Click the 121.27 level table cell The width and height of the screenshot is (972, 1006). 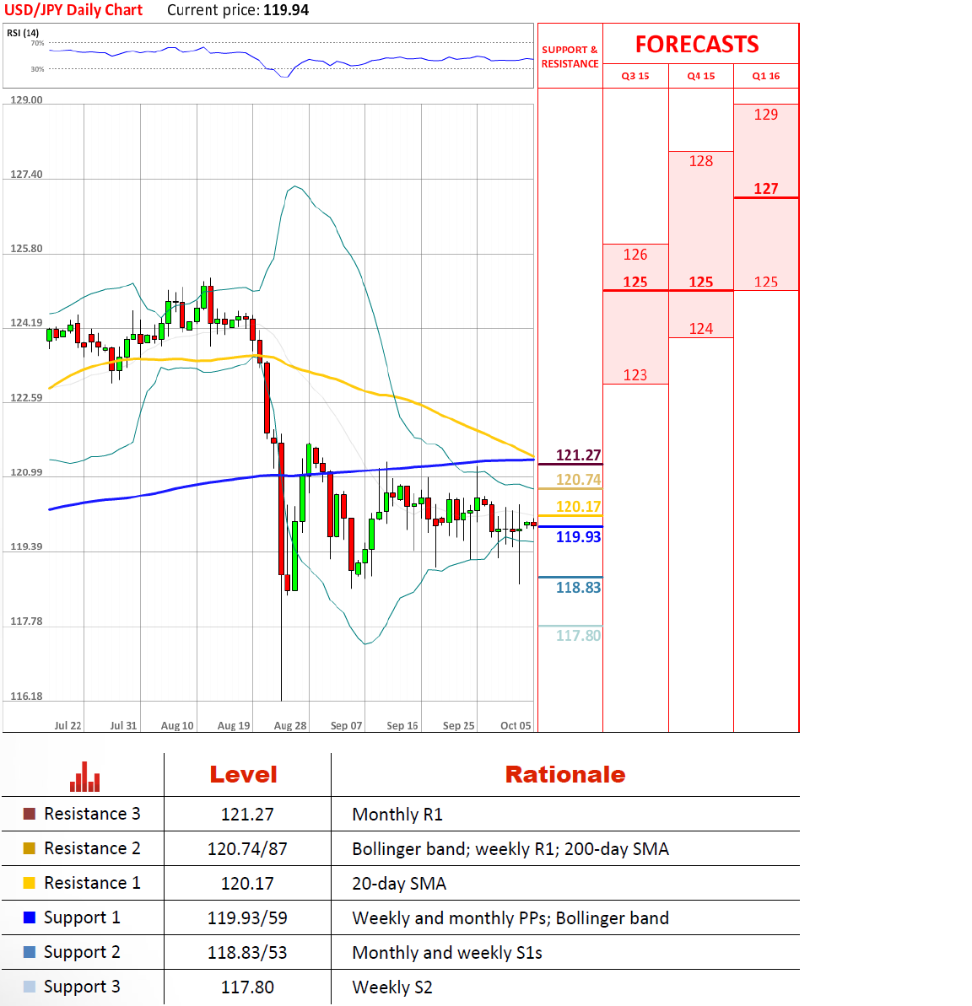247,815
